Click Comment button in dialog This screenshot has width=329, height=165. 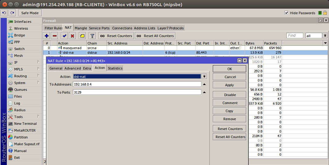(x=230, y=103)
